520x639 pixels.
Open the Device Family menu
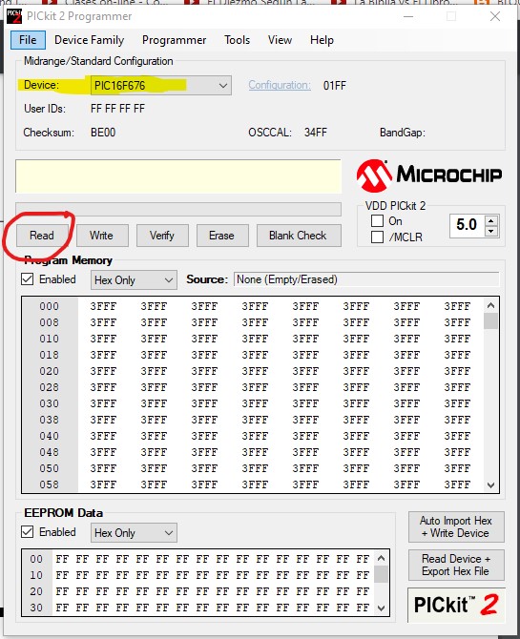[x=89, y=40]
